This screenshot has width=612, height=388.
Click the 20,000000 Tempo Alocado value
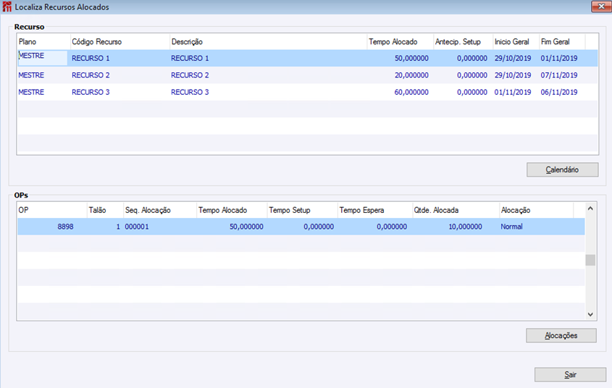tap(411, 75)
